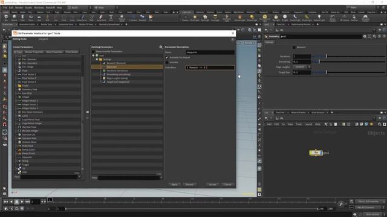The width and height of the screenshot is (387, 217).
Task: Select the Point Light shelf tool
Action: (195, 17)
